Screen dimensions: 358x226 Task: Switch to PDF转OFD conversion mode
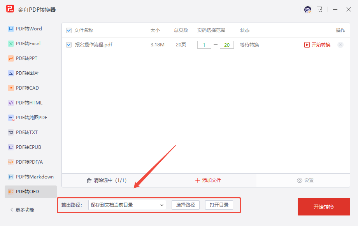click(x=31, y=192)
